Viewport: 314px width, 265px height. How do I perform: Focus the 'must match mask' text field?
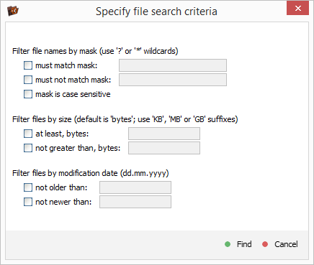(173, 65)
